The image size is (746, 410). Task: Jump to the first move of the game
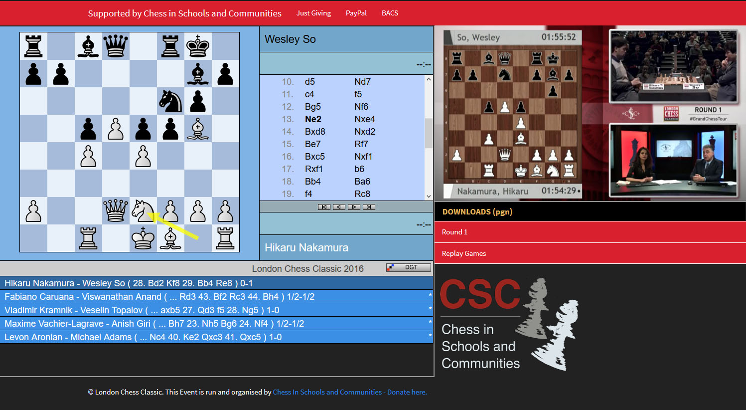(324, 207)
